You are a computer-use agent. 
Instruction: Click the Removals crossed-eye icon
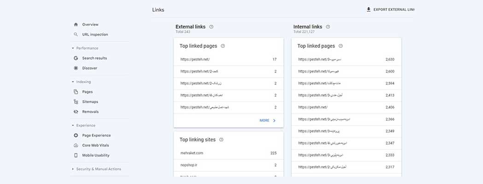76,112
